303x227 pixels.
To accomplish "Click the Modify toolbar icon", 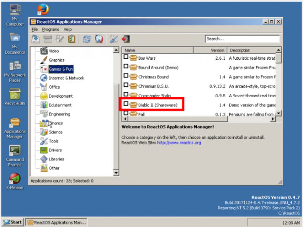I will pos(60,39).
